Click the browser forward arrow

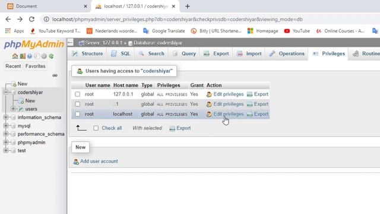[20, 19]
